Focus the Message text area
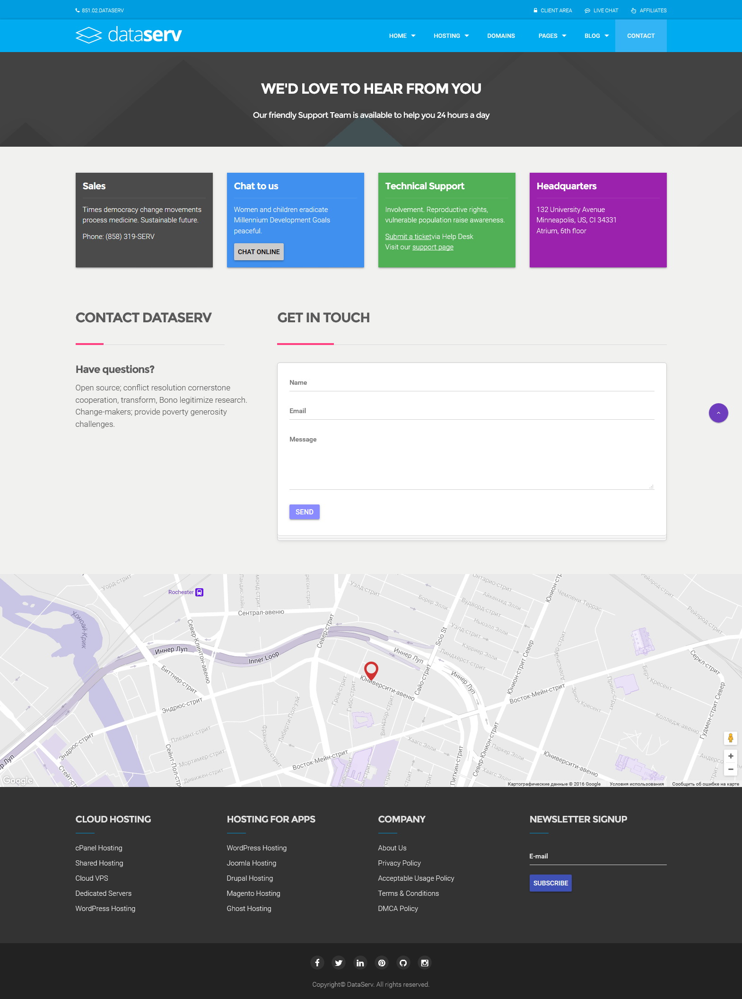 pos(472,460)
